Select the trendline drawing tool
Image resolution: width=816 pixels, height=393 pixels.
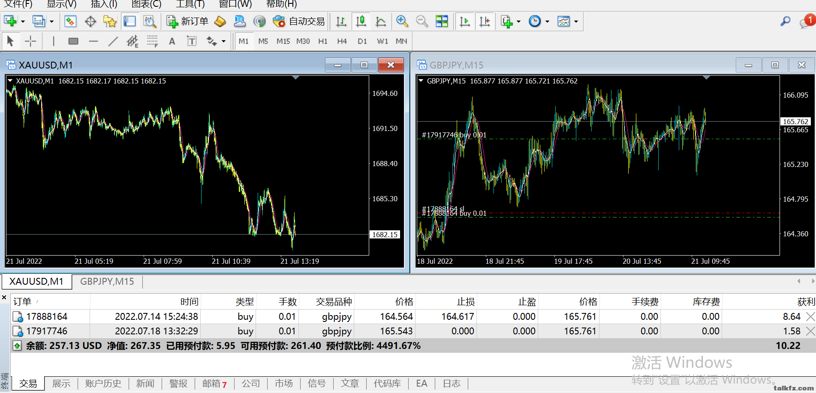113,41
